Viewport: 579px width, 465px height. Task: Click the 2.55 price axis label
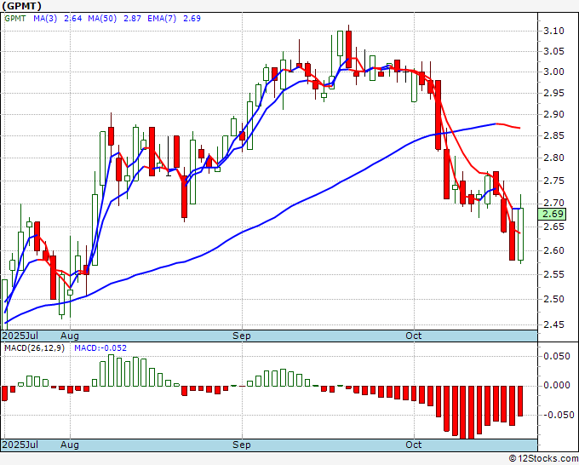(x=554, y=274)
